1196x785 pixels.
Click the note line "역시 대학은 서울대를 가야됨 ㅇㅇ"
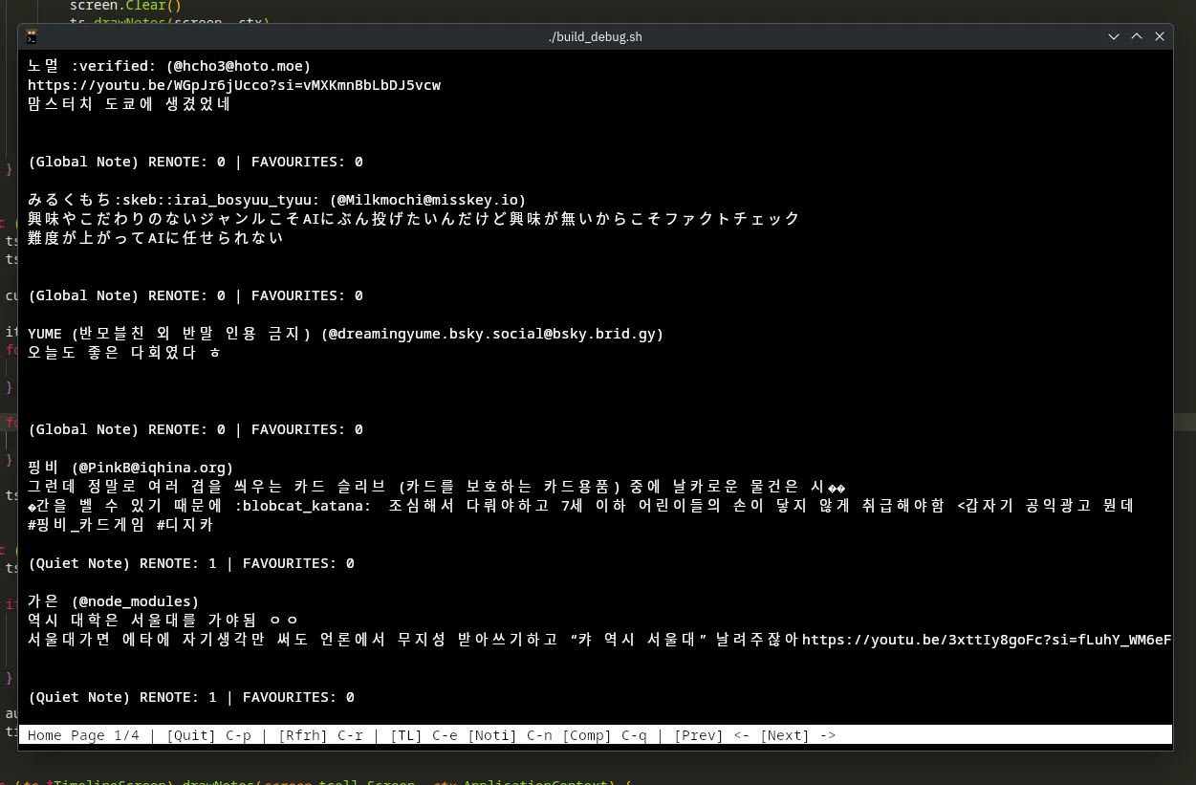click(x=163, y=621)
